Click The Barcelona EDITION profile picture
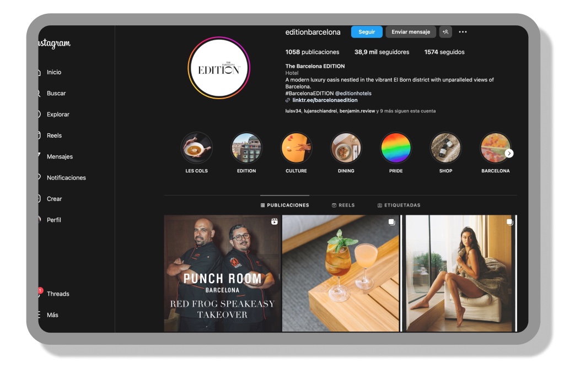Image resolution: width=569 pixels, height=380 pixels. point(219,68)
